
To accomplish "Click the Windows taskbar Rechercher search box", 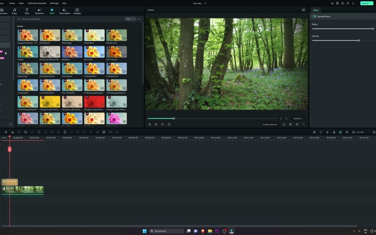I will (x=166, y=231).
